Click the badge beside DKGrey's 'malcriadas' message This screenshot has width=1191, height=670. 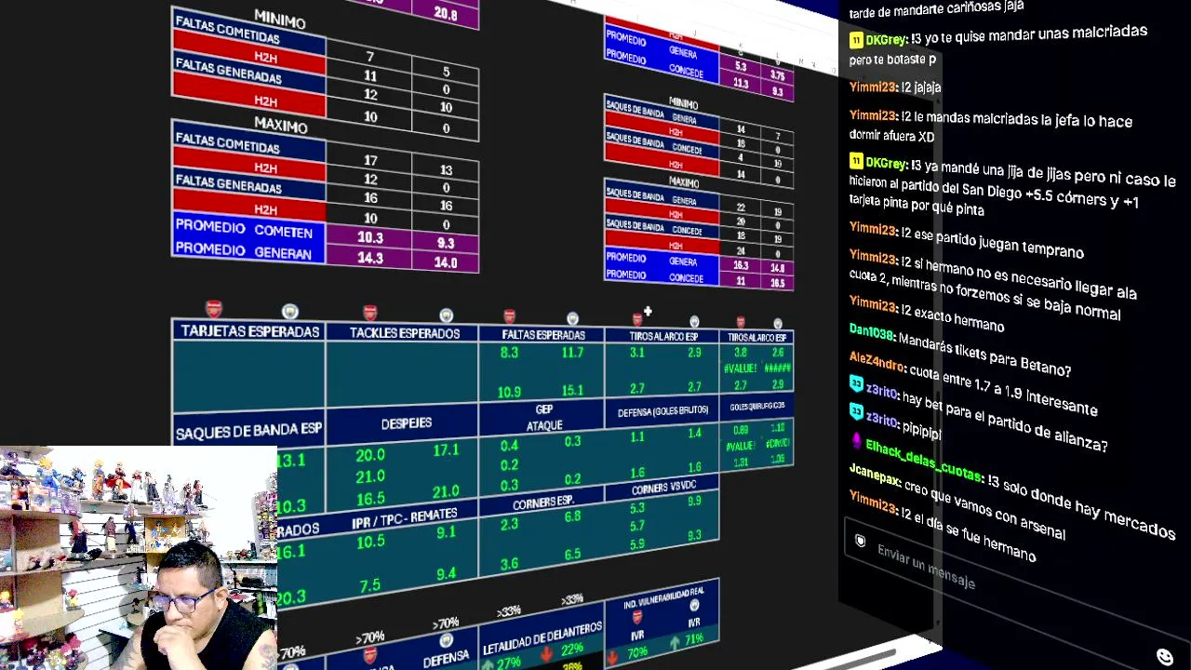pos(856,40)
